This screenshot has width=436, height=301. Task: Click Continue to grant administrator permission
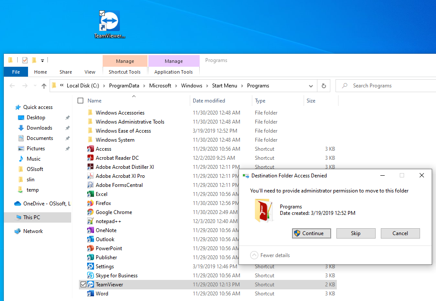pos(311,233)
